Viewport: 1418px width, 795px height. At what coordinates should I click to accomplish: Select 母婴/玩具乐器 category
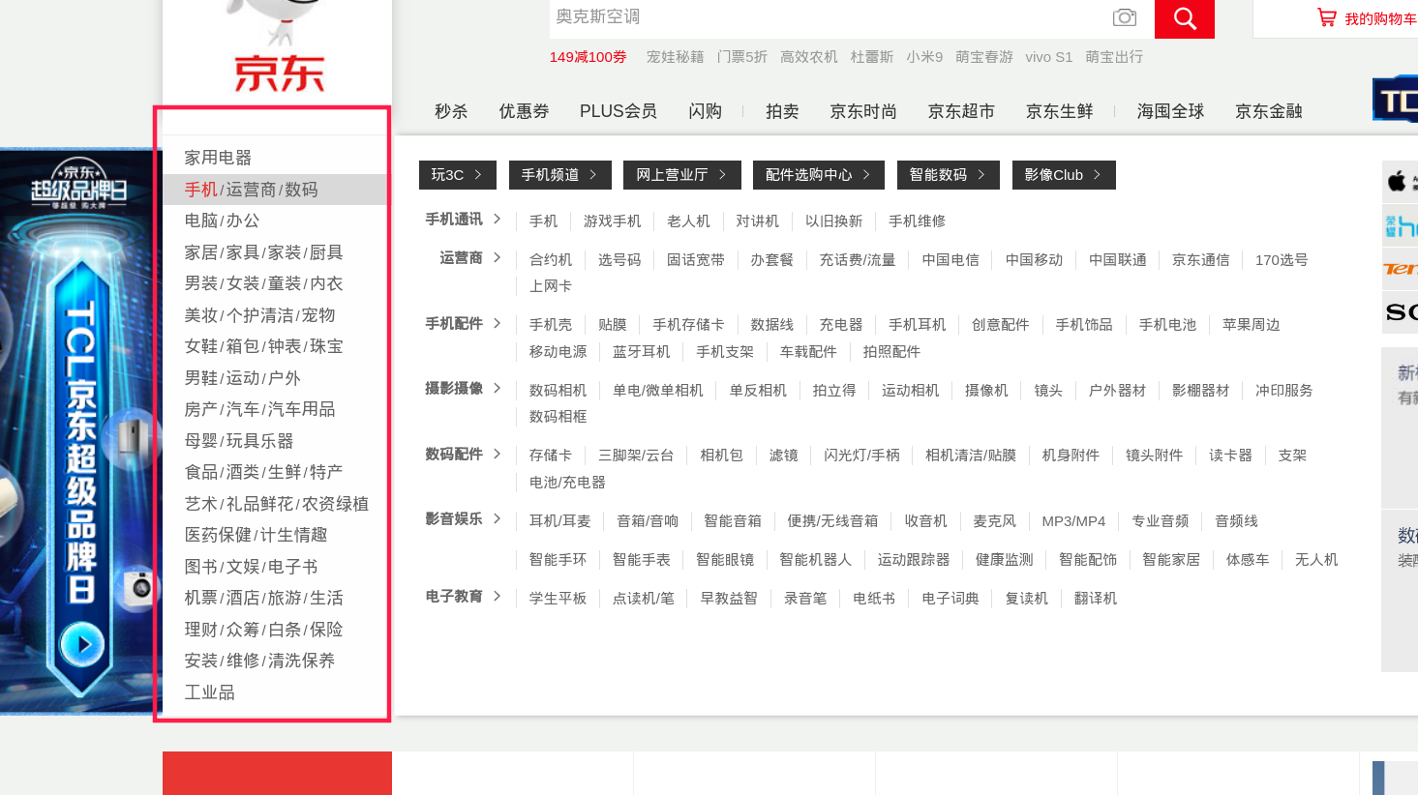(x=238, y=441)
